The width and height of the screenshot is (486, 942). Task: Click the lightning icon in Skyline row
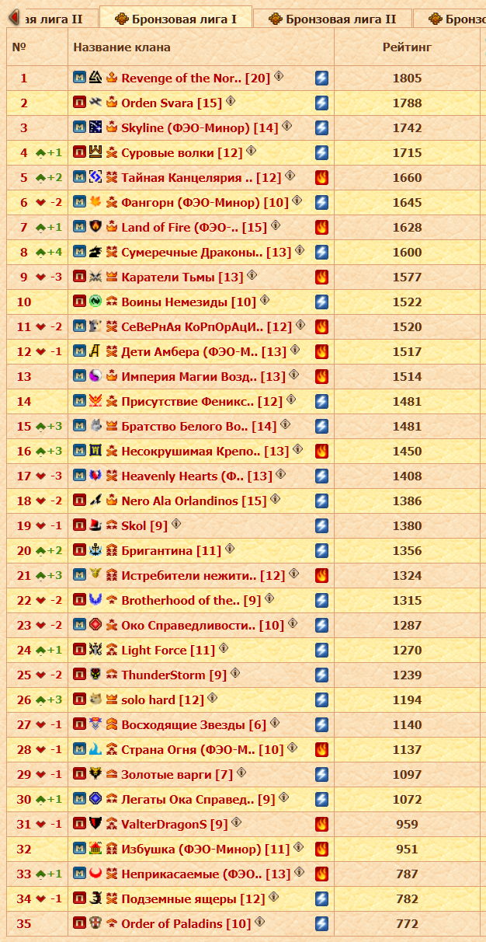point(321,128)
